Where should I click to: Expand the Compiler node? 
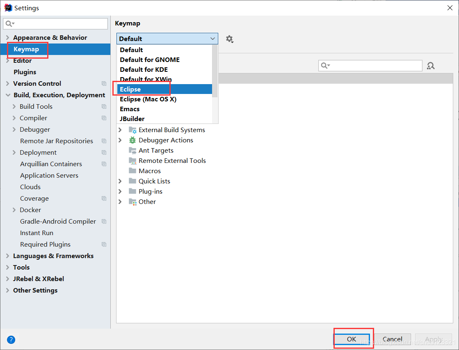(x=14, y=118)
